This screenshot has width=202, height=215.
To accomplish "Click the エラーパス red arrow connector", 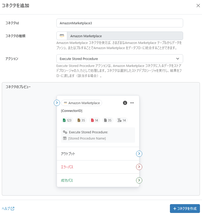I will 139,167.
